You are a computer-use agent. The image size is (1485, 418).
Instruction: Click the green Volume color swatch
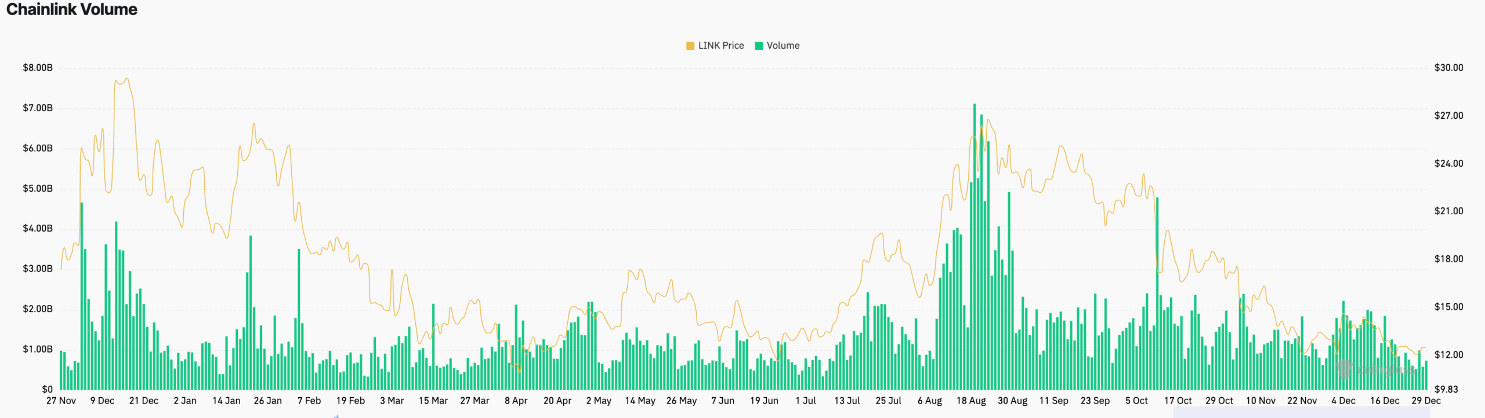click(759, 46)
